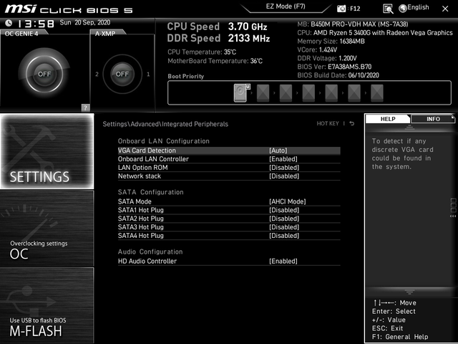458x344 pixels.
Task: Click the Settings\Advanced\Integrated Peripherals breadcrumb
Action: point(165,124)
